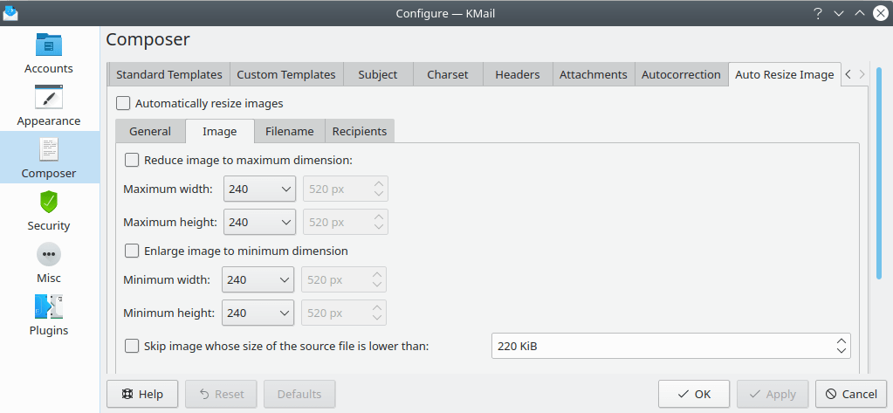Click the 220 KiB size spin field

tap(659, 346)
